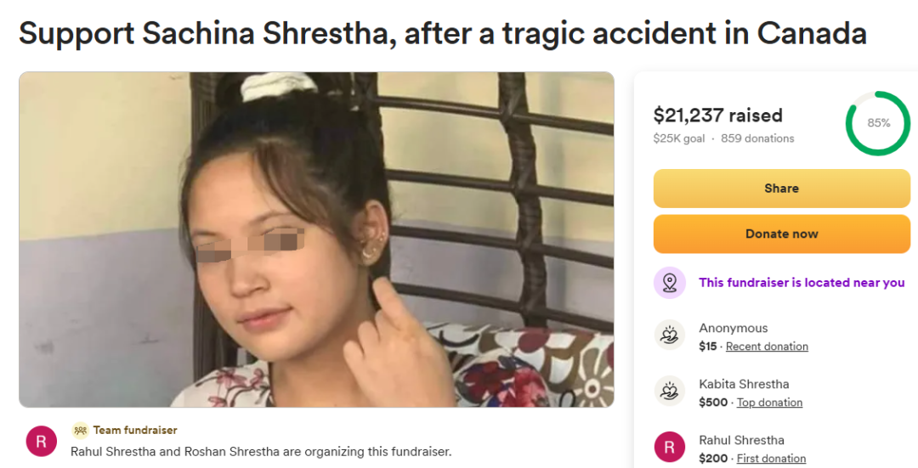Click the $21,237 raised amount
Viewport: 918px width, 468px height.
717,116
